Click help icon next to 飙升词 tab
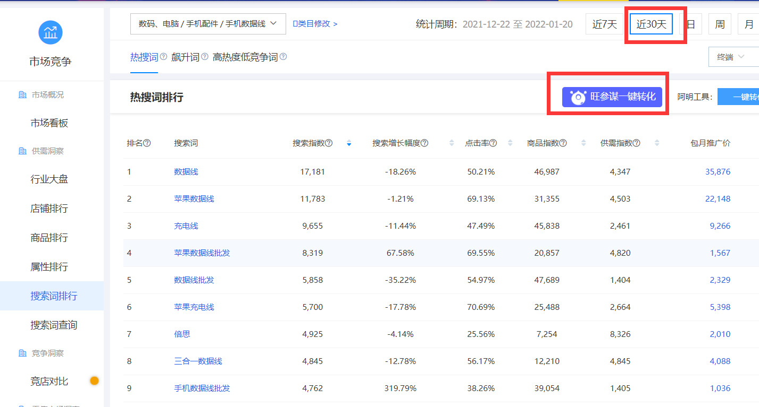 click(204, 56)
